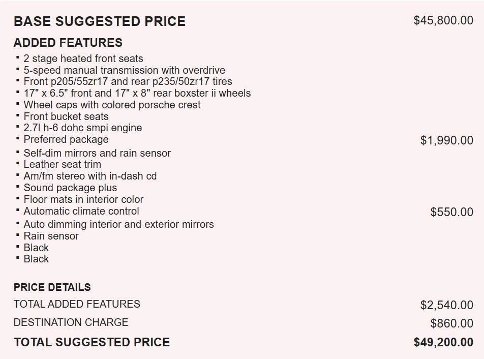This screenshot has height=359, width=484.
Task: Select the boxster ii wheels feature line
Action: click(137, 93)
